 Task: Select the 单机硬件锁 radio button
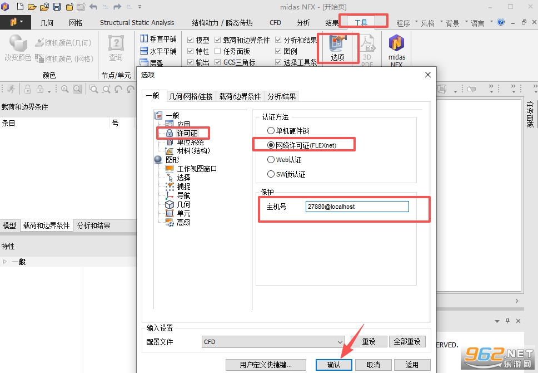(x=271, y=131)
